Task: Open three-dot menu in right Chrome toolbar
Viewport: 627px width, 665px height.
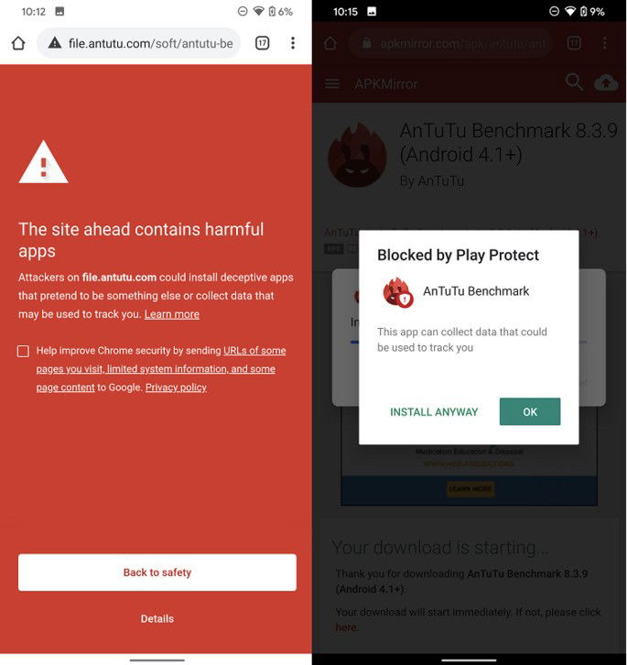Action: (604, 43)
